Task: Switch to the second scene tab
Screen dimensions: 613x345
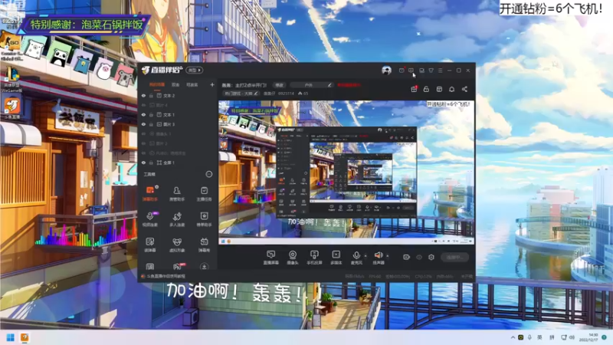Action: click(175, 84)
